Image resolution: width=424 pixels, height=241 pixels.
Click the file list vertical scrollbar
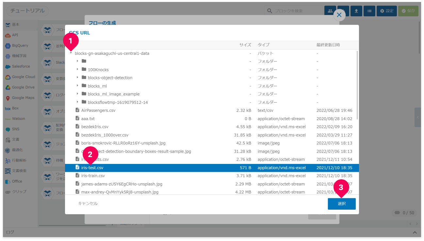tap(357, 85)
